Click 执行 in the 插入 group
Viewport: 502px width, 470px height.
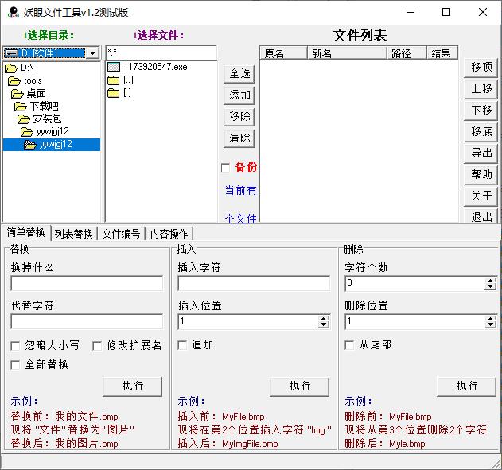[x=300, y=386]
